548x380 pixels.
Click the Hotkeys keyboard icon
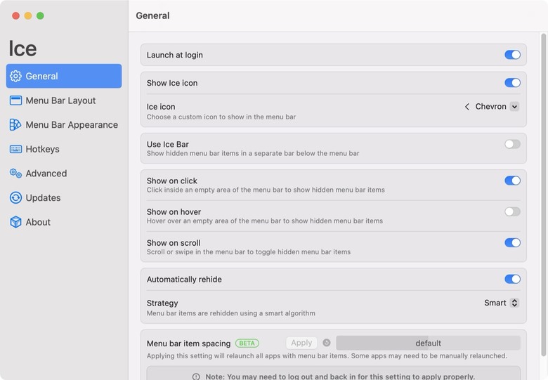point(15,149)
